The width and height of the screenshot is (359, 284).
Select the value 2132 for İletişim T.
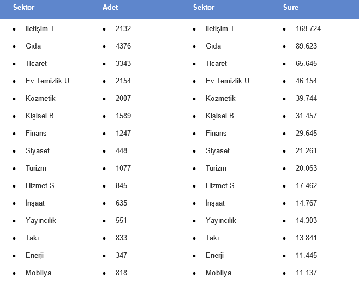click(123, 28)
